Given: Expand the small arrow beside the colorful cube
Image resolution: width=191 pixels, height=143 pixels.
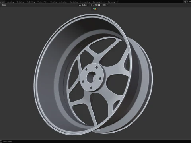Looking at the screenshot, I should coord(93,9).
